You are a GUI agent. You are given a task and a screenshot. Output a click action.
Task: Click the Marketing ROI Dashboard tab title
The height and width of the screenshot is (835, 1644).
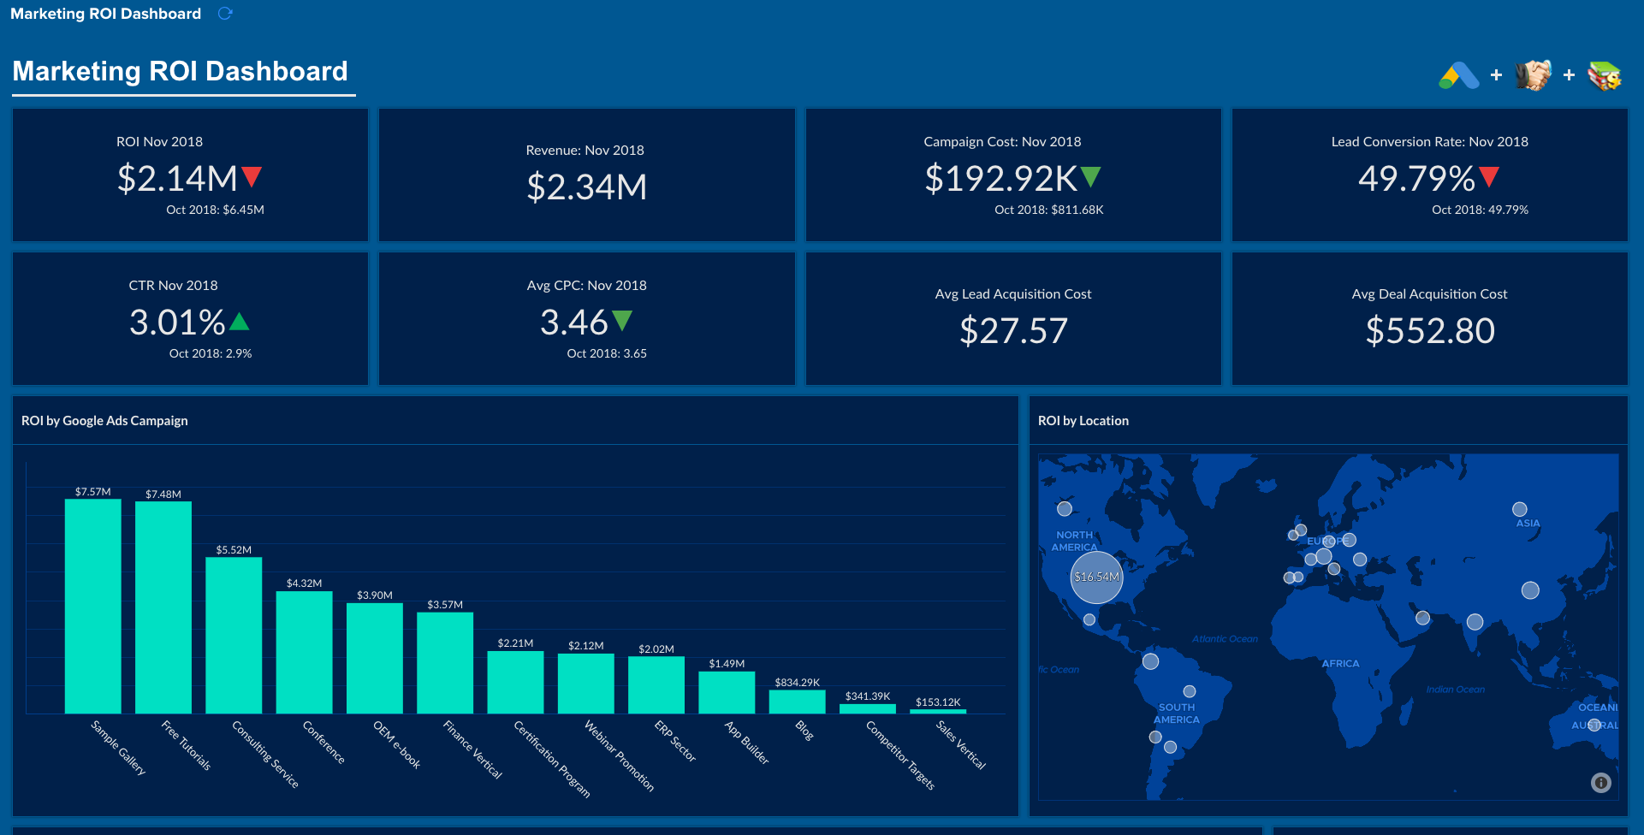pos(105,14)
